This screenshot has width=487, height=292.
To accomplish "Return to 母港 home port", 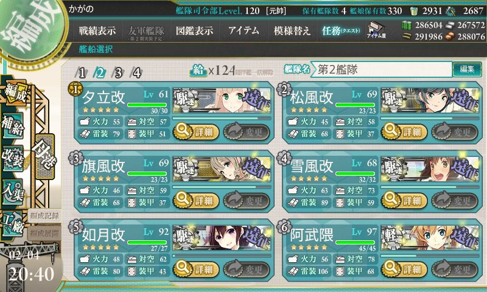I will [x=44, y=157].
